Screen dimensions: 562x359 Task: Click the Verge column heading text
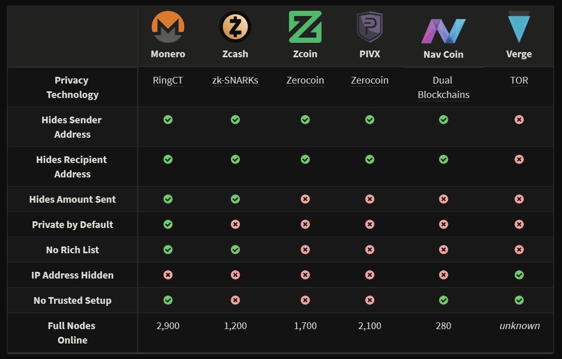tap(519, 54)
